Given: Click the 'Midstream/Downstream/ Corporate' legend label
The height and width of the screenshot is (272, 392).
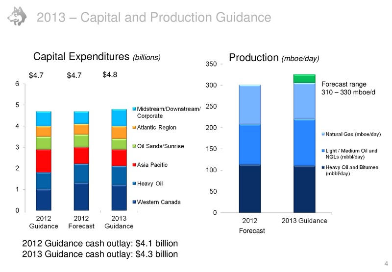Looking at the screenshot, I should point(169,113).
